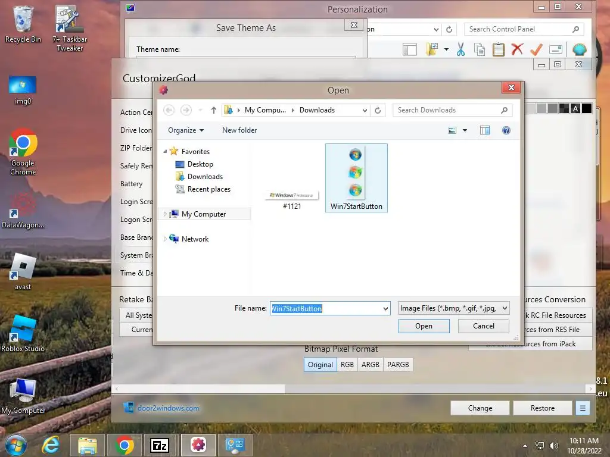Click the orange checkmark icon in Personalization toolbar
Viewport: 610px width, 457px height.
tap(536, 49)
